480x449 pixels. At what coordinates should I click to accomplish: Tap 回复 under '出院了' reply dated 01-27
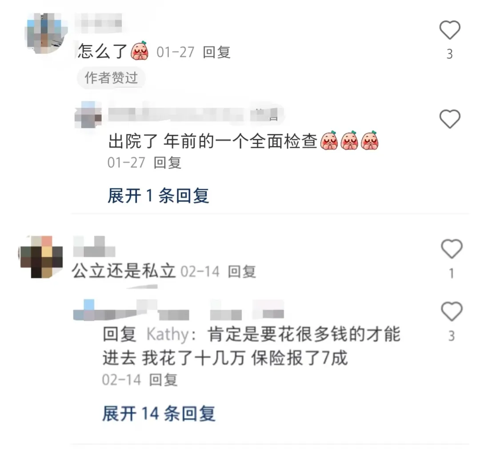pyautogui.click(x=167, y=163)
